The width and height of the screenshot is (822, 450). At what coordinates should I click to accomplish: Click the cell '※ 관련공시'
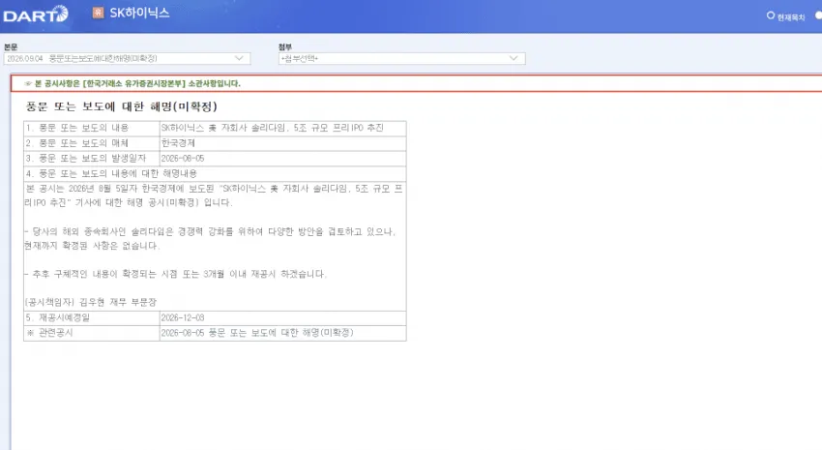point(92,333)
